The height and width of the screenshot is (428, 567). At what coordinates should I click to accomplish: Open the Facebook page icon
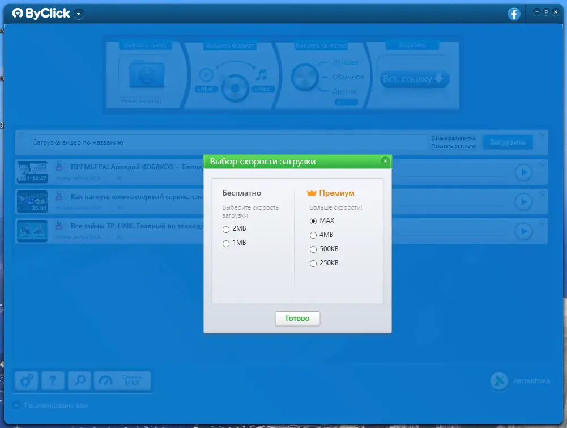click(514, 14)
